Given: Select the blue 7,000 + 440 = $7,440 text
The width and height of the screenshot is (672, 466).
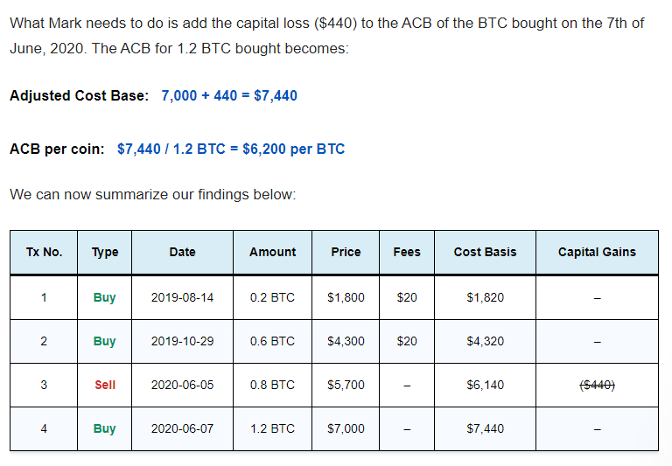Looking at the screenshot, I should point(229,95).
